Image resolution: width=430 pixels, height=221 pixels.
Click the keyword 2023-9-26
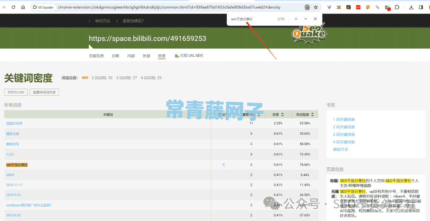[x=13, y=215]
